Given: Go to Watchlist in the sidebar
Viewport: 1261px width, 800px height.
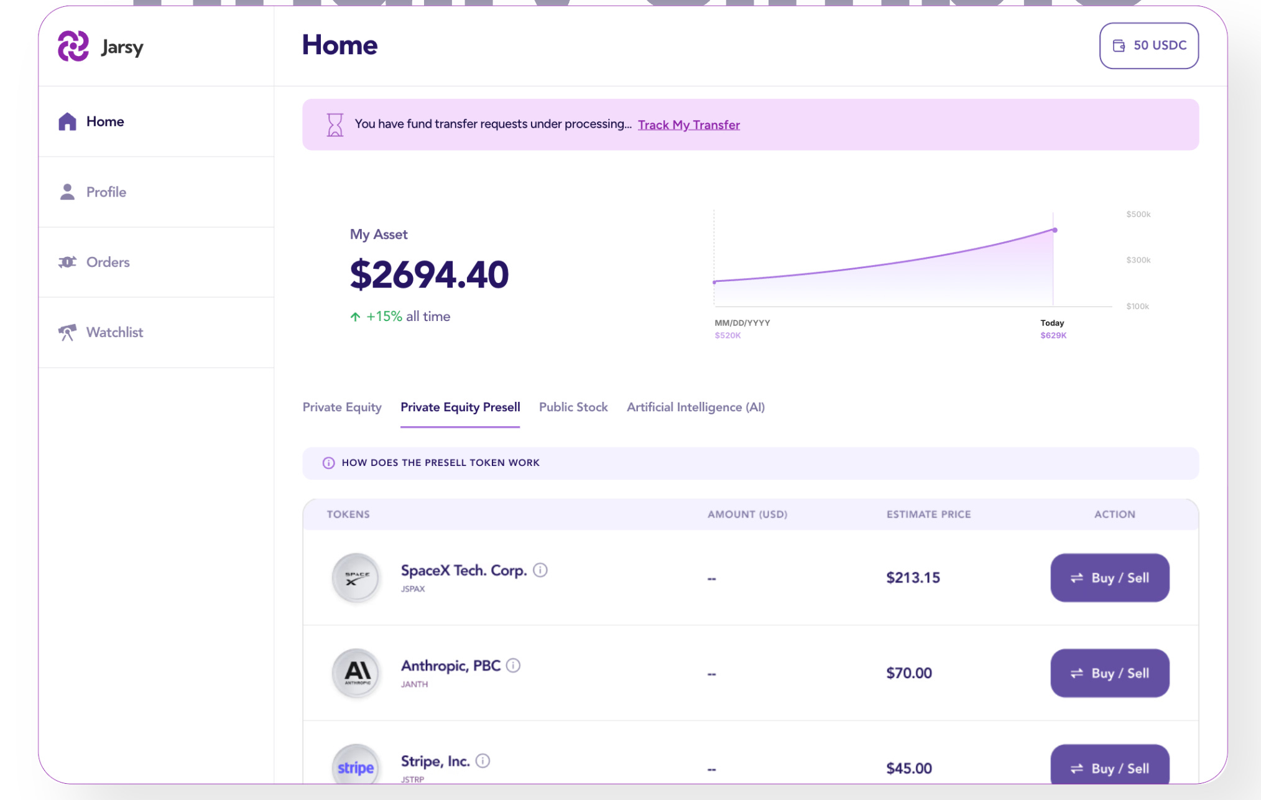Looking at the screenshot, I should [114, 332].
